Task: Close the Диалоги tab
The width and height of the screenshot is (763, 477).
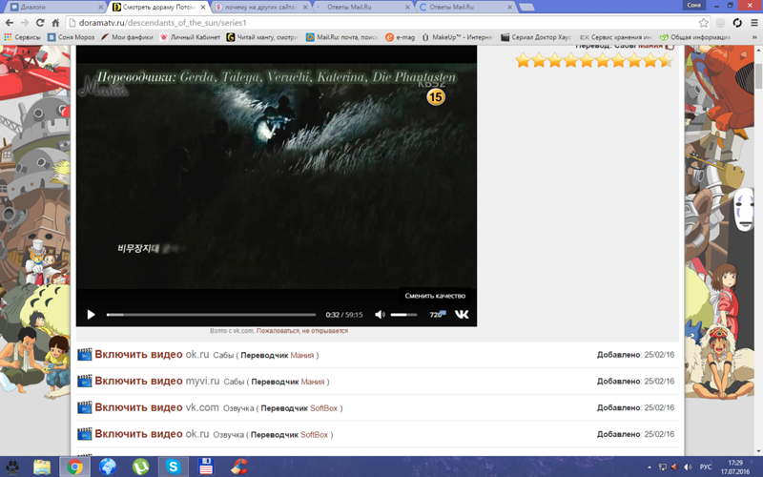Action: 101,7
